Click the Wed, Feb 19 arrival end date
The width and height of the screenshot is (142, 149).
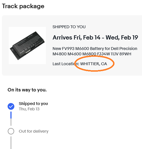[x=122, y=38]
